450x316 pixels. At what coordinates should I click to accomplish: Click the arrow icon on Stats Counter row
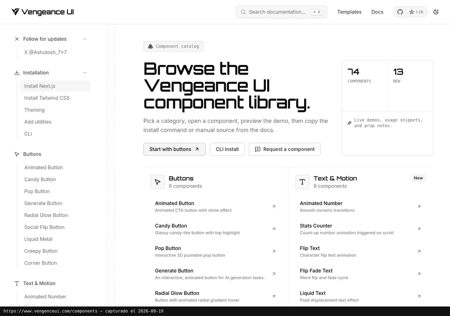coord(419,229)
